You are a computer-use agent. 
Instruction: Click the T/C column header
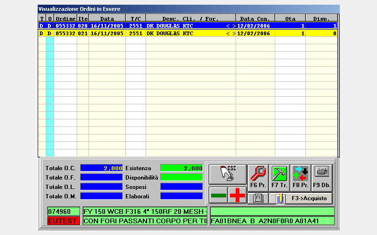(136, 18)
